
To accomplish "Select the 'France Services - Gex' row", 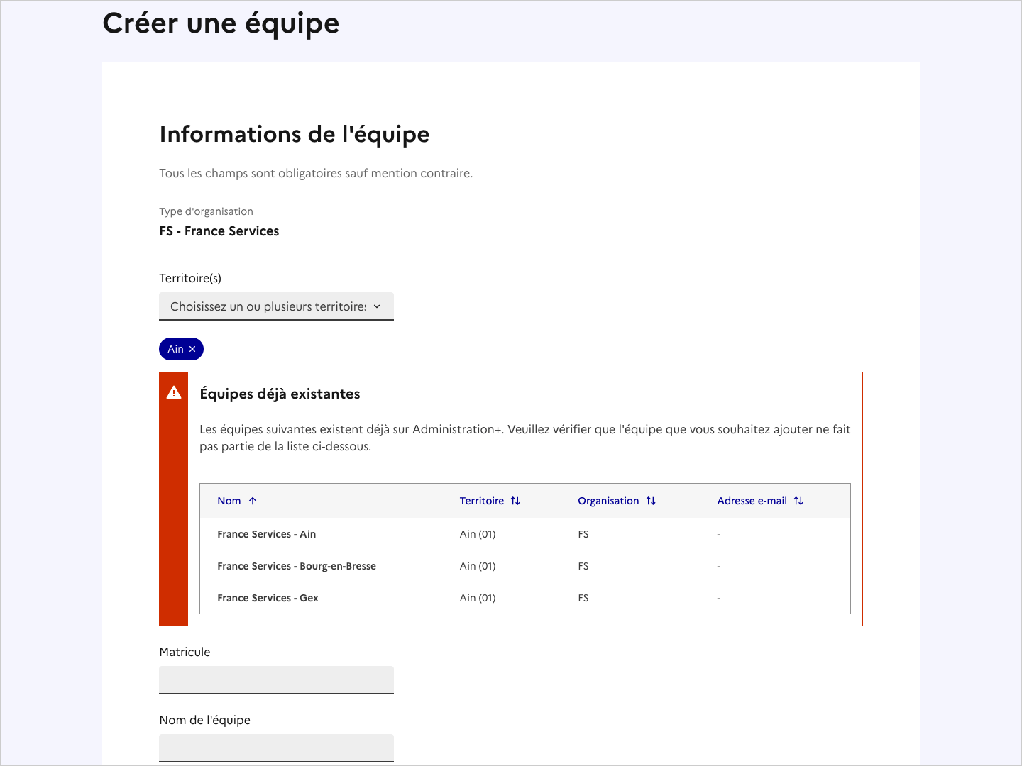I will point(268,598).
